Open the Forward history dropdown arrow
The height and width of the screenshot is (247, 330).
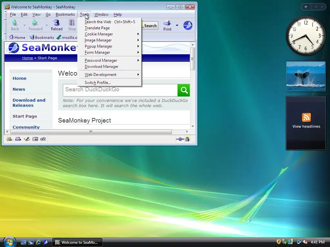[x=47, y=25]
